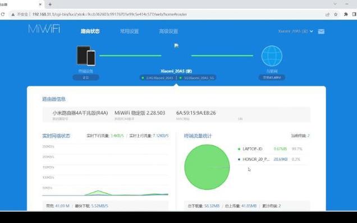The image size is (357, 223).
Task: Click the not-secure warning icon
Action: tap(13, 15)
